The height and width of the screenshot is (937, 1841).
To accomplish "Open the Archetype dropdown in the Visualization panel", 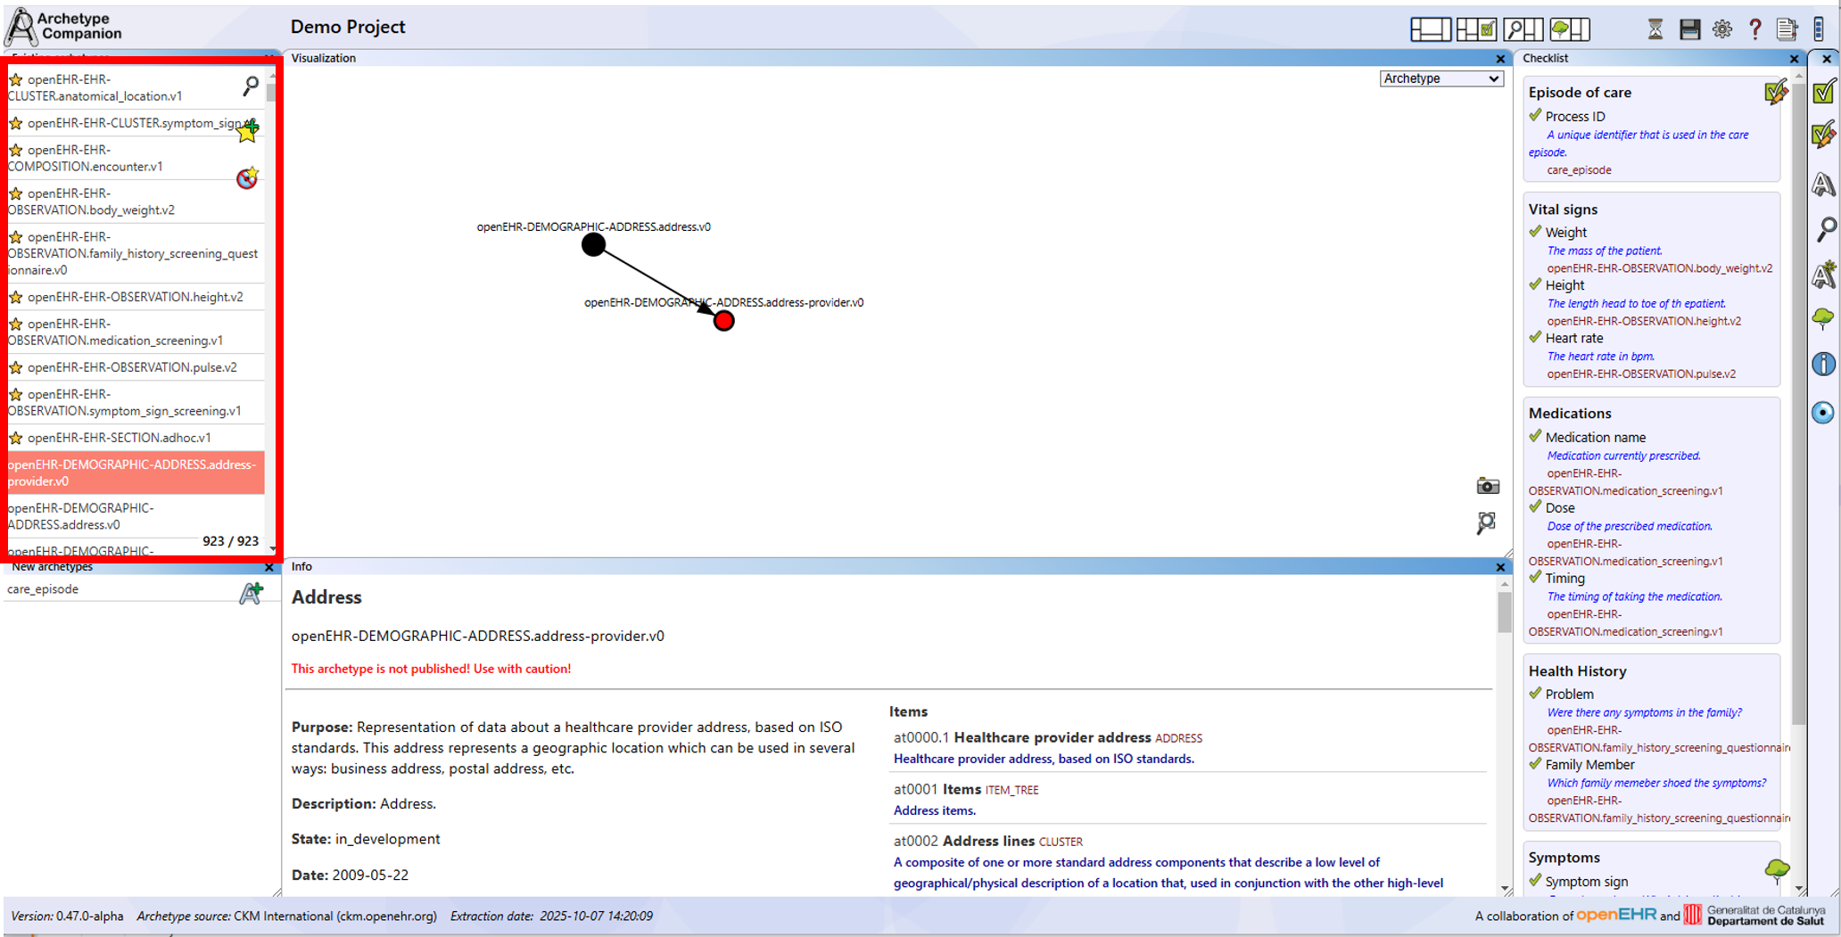I will click(1441, 78).
